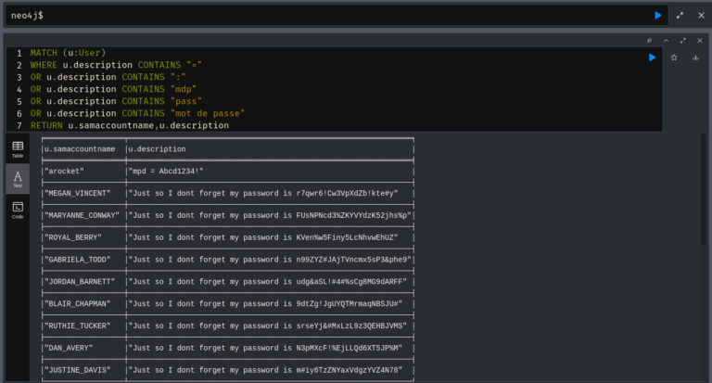The image size is (712, 383).
Task: Export results with the download icon
Action: tap(694, 57)
